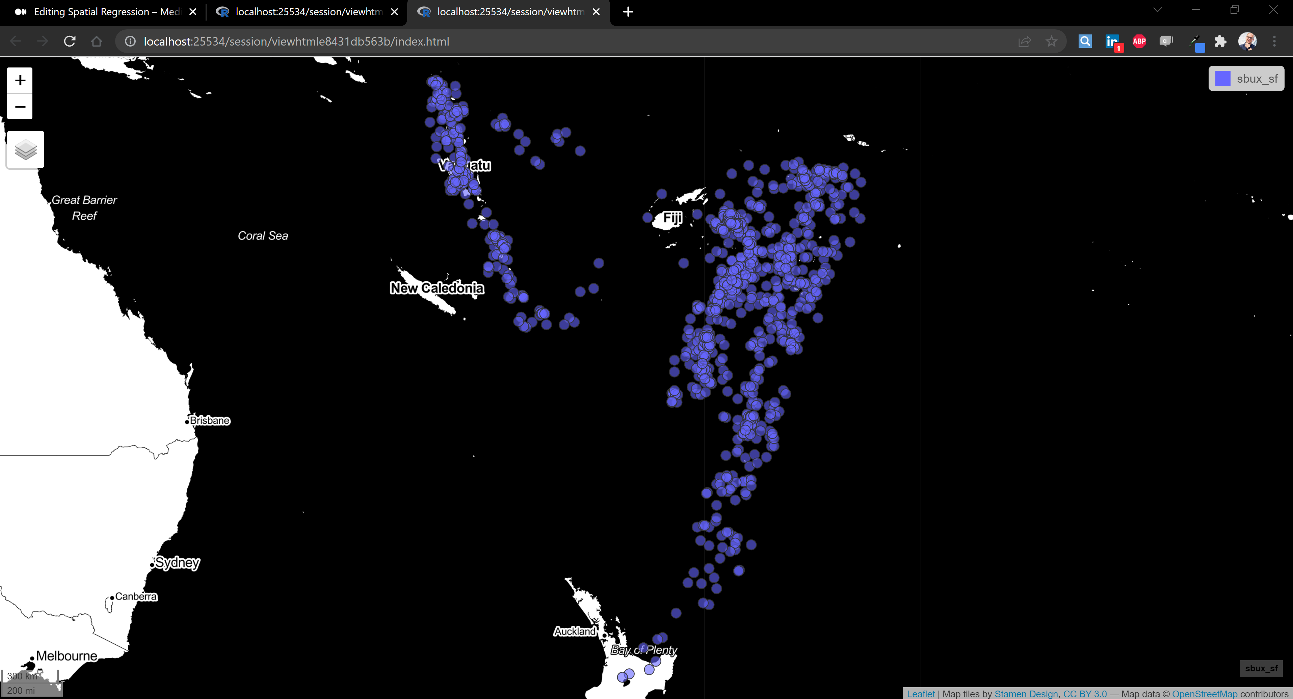Open the map layers control
1293x699 pixels.
coord(25,149)
